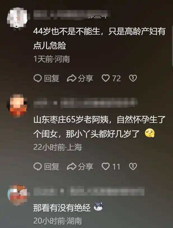
Task: Tap 回复 label under the 山东枣庄 comment
Action: click(52, 166)
